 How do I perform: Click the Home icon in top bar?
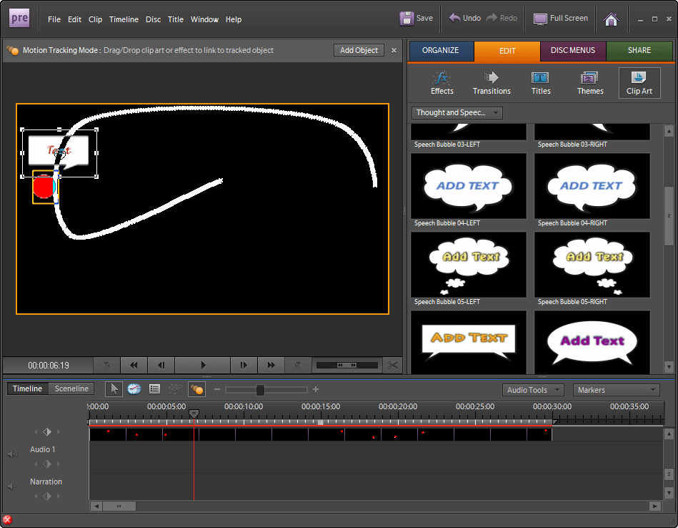[x=611, y=19]
